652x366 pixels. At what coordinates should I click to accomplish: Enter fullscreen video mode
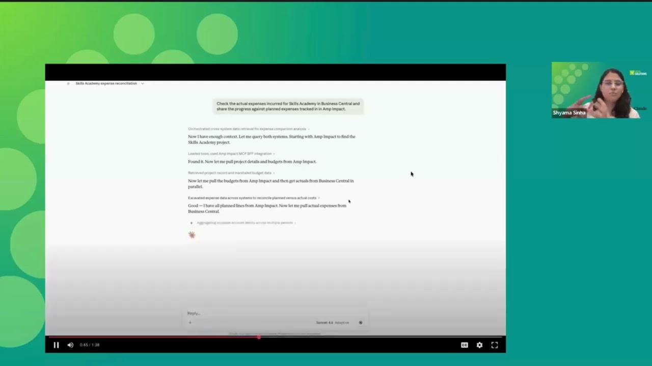click(495, 345)
